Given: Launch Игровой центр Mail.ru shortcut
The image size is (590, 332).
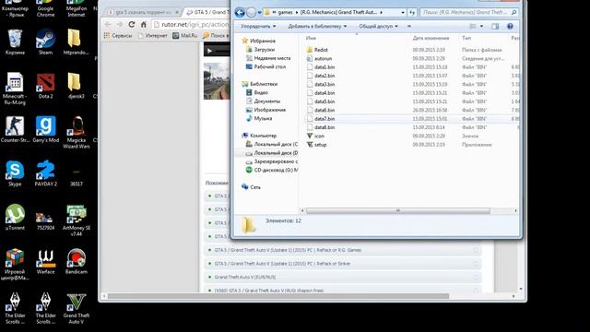Looking at the screenshot, I should point(15,265).
